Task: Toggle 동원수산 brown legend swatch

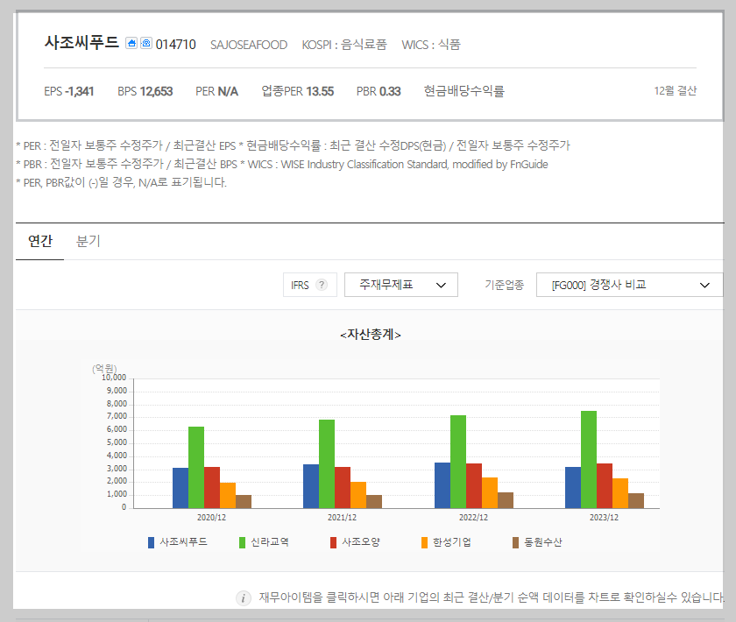Action: point(515,542)
